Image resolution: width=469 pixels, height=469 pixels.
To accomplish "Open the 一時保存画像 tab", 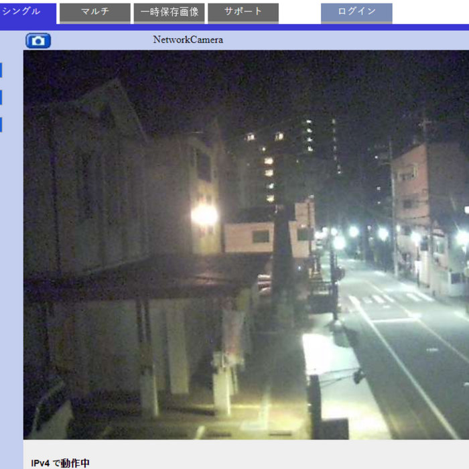I will tap(169, 12).
